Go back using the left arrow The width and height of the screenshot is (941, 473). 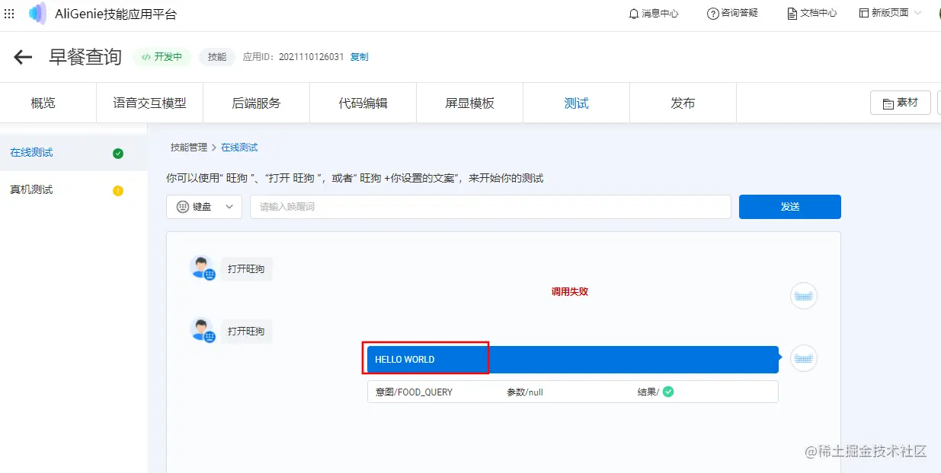23,57
